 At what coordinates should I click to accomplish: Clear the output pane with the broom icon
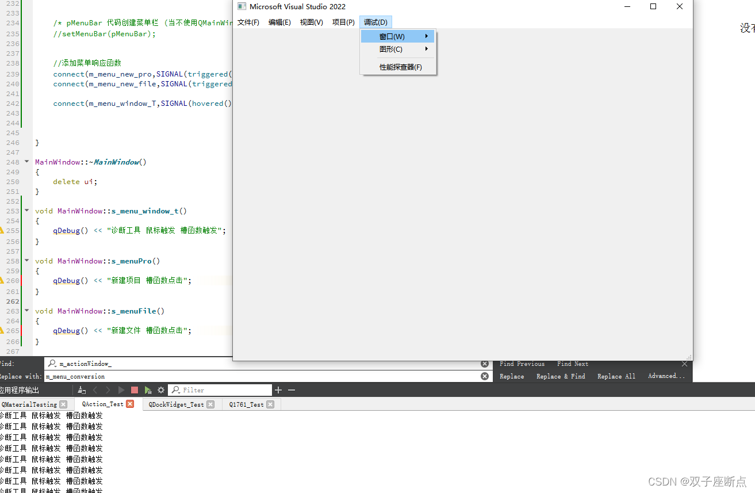point(82,390)
